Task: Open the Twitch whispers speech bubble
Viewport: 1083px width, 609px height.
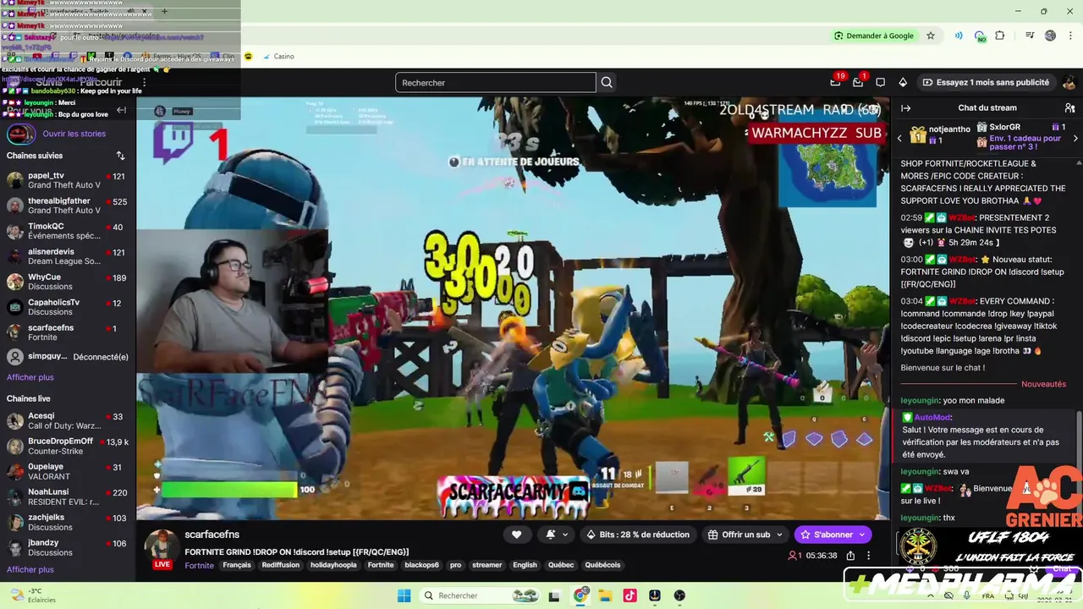Action: pyautogui.click(x=881, y=82)
